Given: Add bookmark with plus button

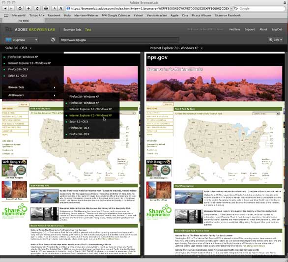Looking at the screenshot, I should tap(29, 8).
